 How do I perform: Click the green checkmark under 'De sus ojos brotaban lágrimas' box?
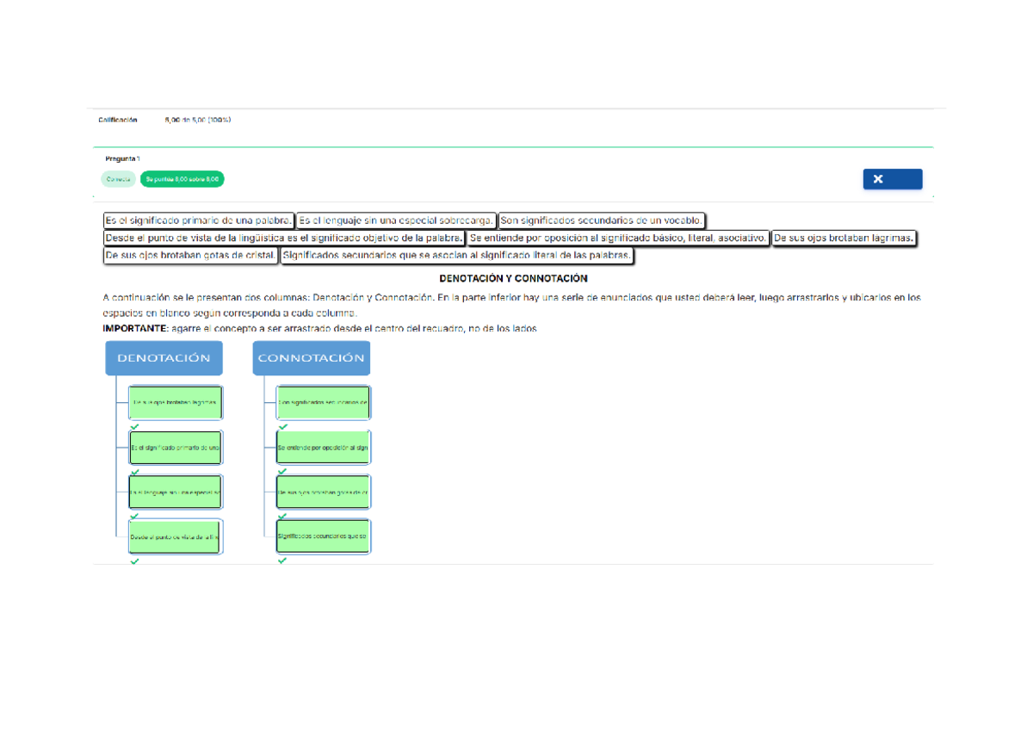point(134,427)
